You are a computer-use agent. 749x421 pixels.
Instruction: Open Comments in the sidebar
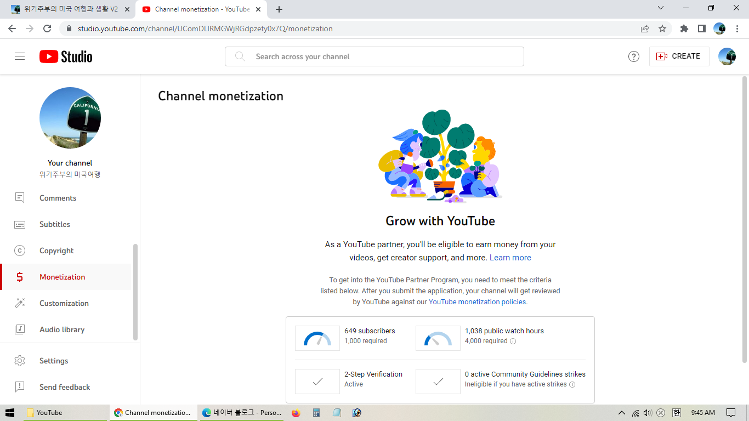(x=66, y=198)
